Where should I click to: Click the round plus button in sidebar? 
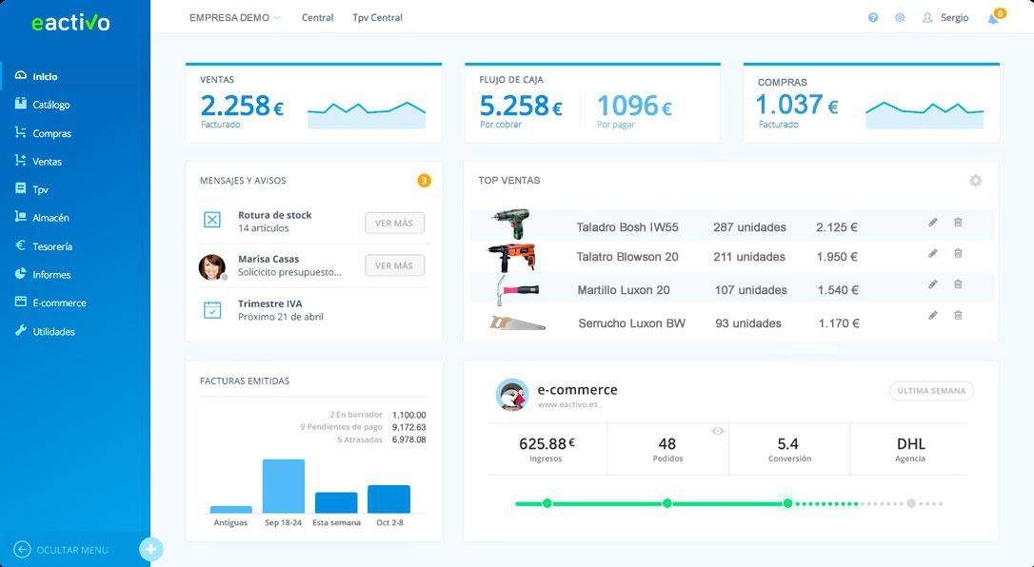pyautogui.click(x=151, y=549)
